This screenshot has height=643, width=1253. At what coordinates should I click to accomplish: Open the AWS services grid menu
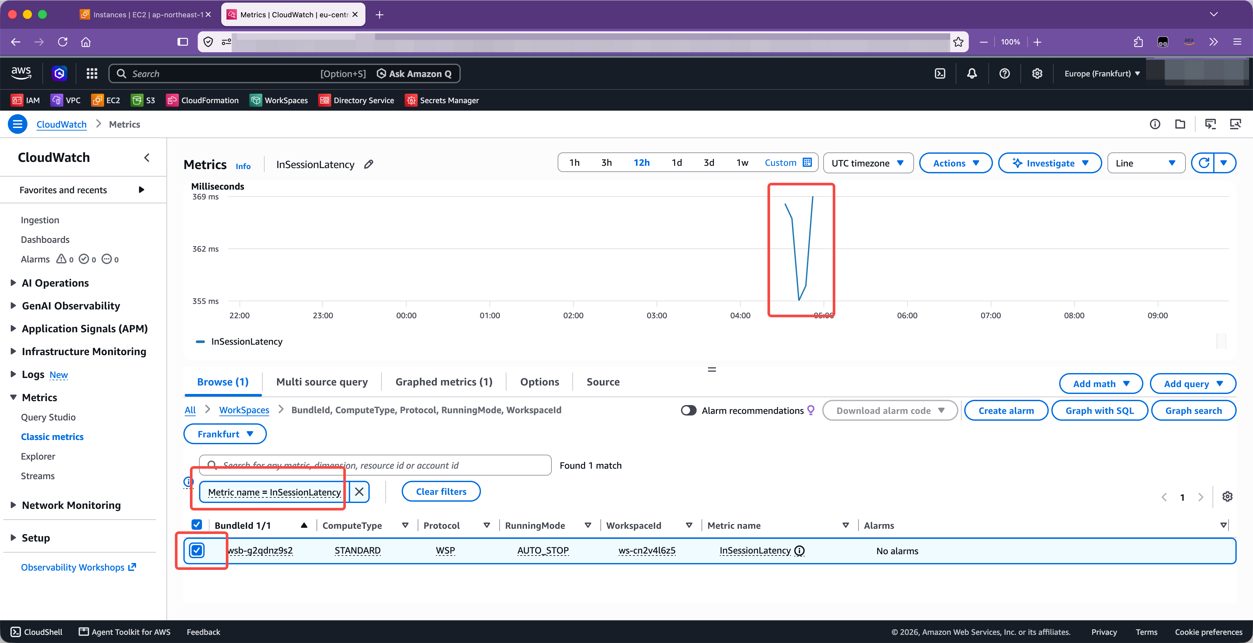click(92, 73)
